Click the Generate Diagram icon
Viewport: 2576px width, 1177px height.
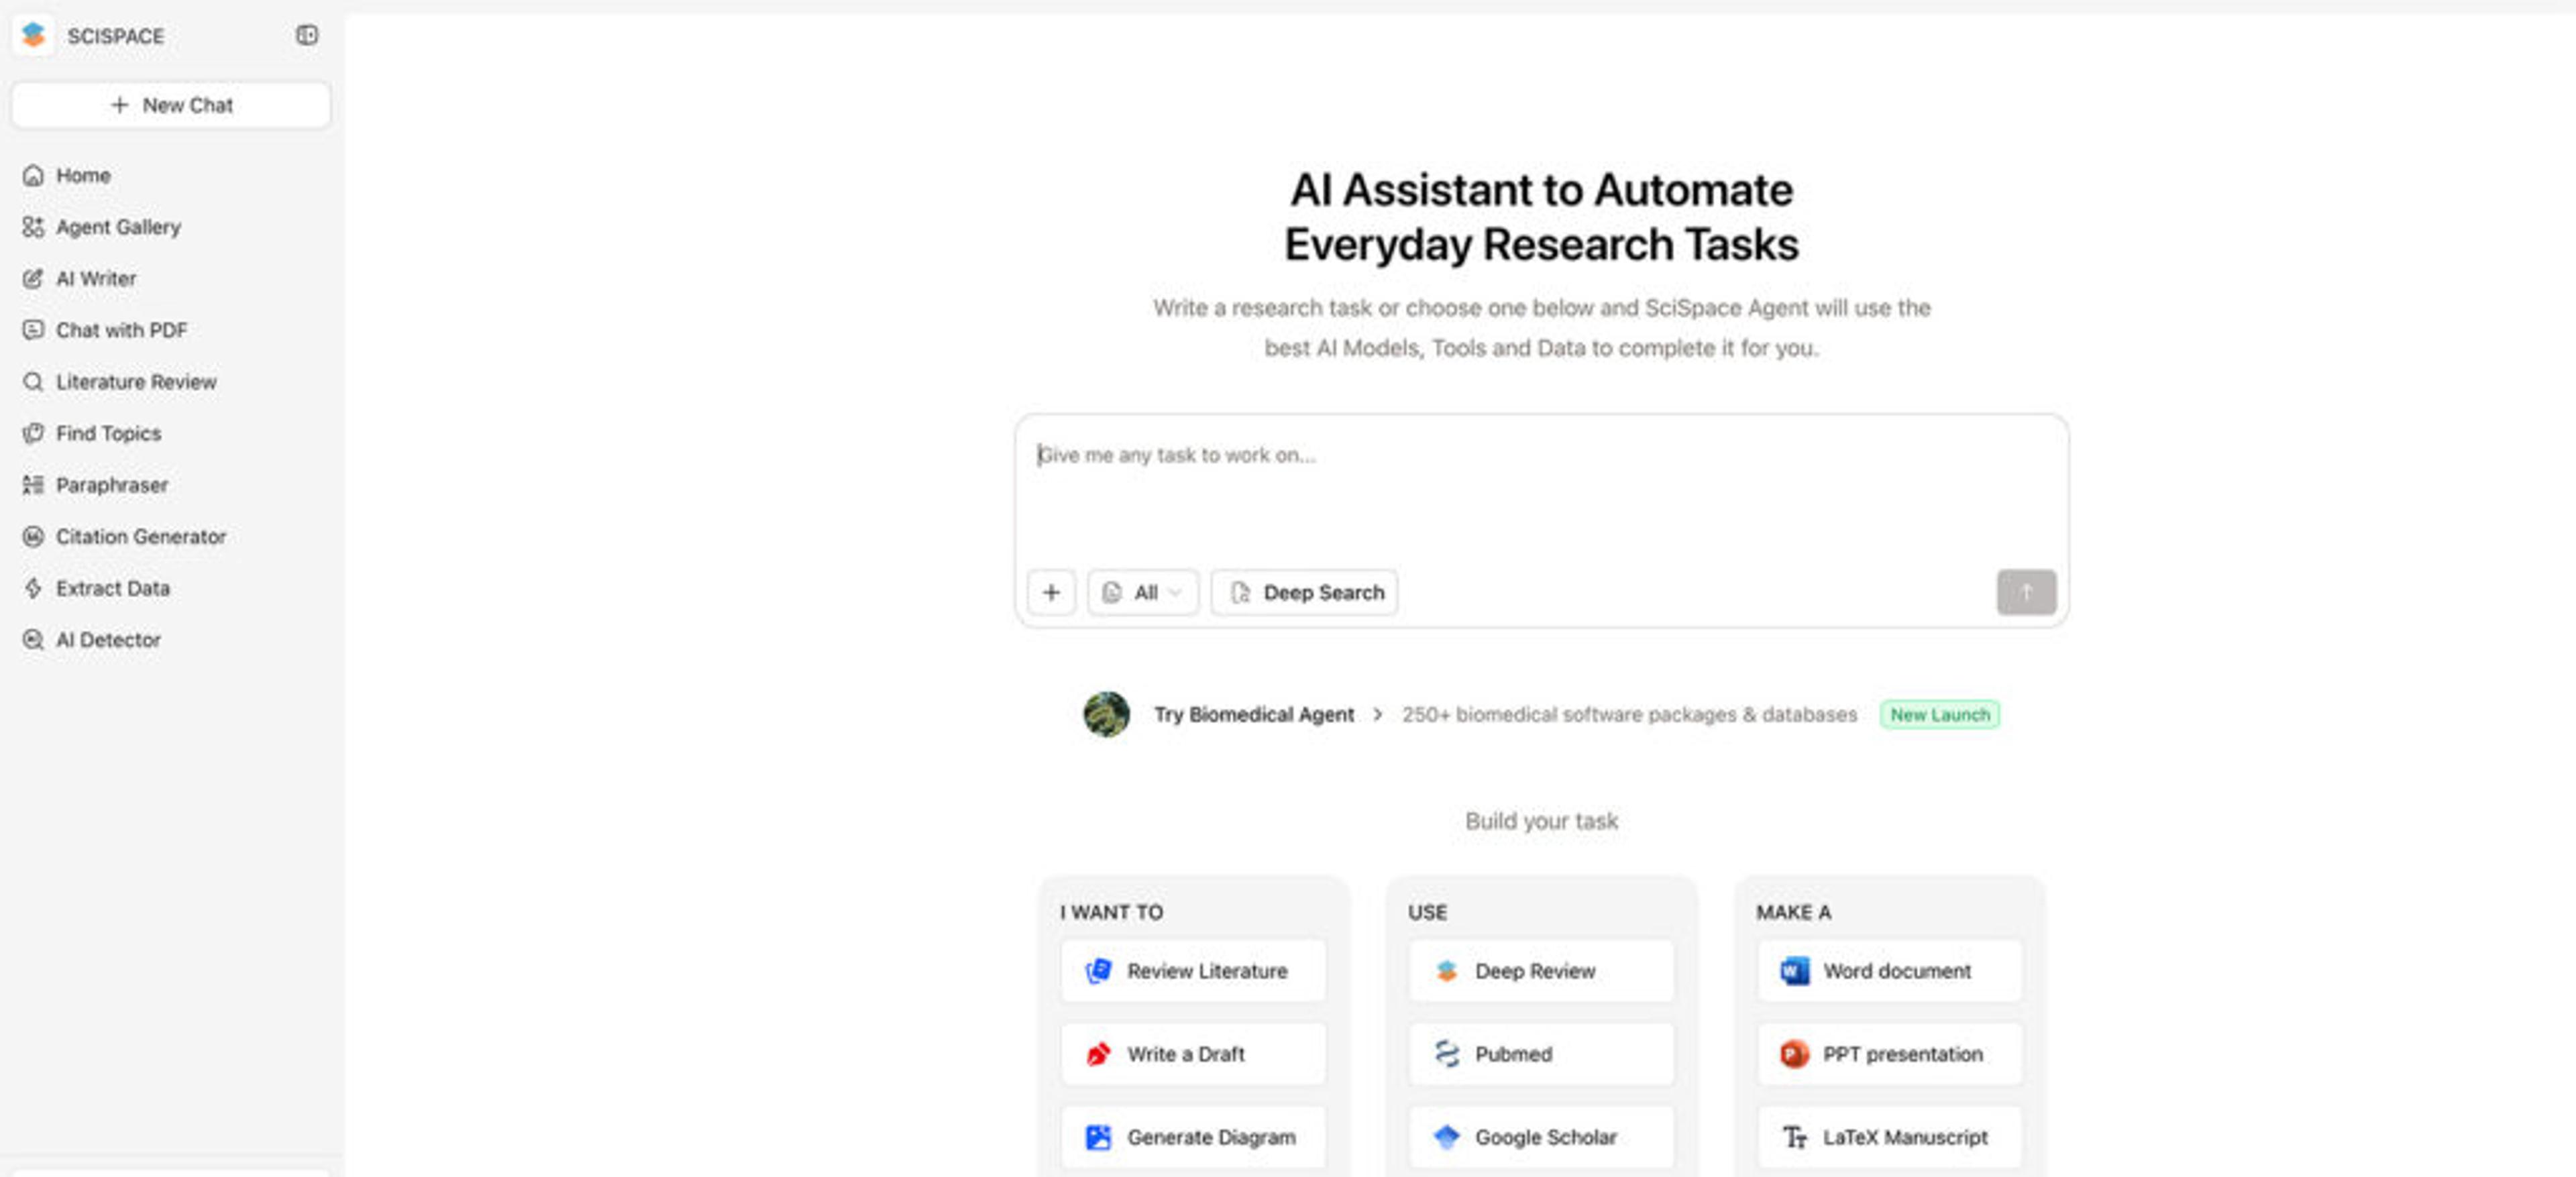pos(1098,1137)
